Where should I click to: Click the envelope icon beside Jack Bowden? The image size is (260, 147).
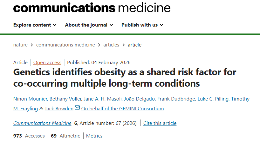pyautogui.click(x=77, y=108)
